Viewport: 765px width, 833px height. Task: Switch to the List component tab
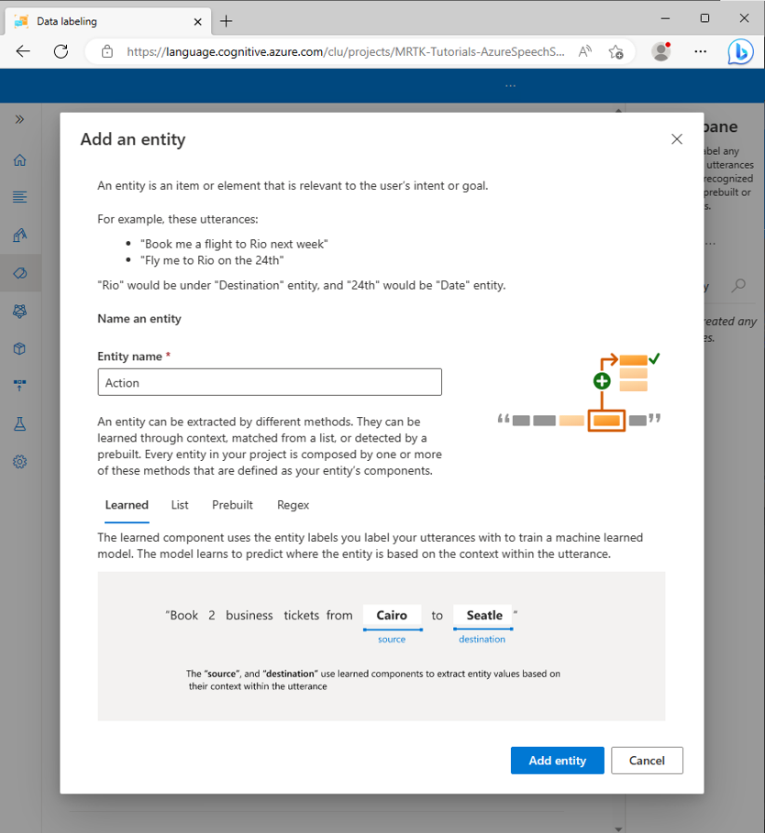[x=180, y=505]
